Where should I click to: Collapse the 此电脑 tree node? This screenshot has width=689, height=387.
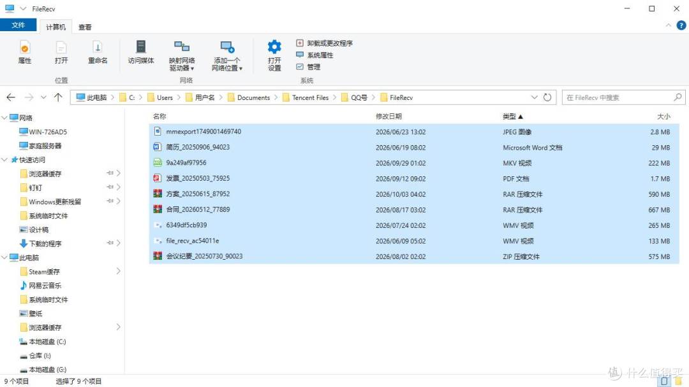pos(4,257)
